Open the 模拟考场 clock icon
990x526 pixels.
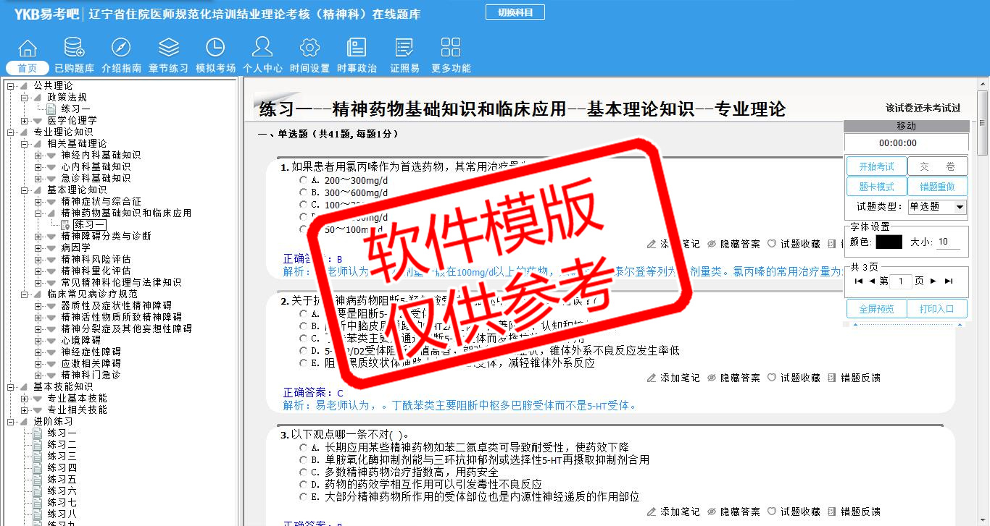tap(215, 48)
